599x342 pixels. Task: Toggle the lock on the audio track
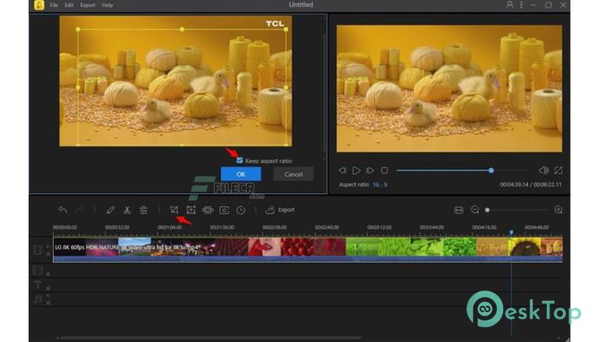(x=48, y=303)
